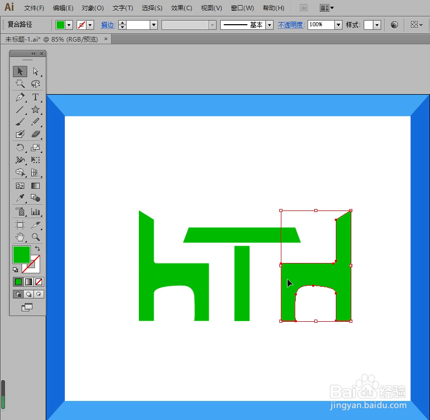Viewport: 430px width, 420px height.
Task: Swap fill and stroke colors
Action: pyautogui.click(x=38, y=249)
